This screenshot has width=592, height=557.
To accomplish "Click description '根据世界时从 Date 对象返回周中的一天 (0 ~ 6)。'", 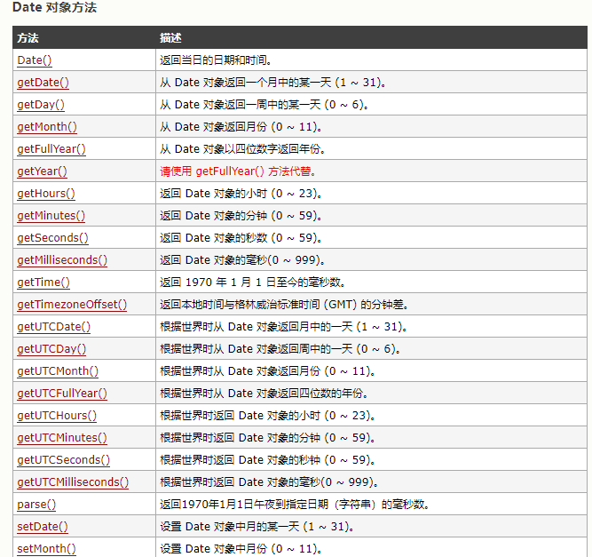I will [x=280, y=349].
